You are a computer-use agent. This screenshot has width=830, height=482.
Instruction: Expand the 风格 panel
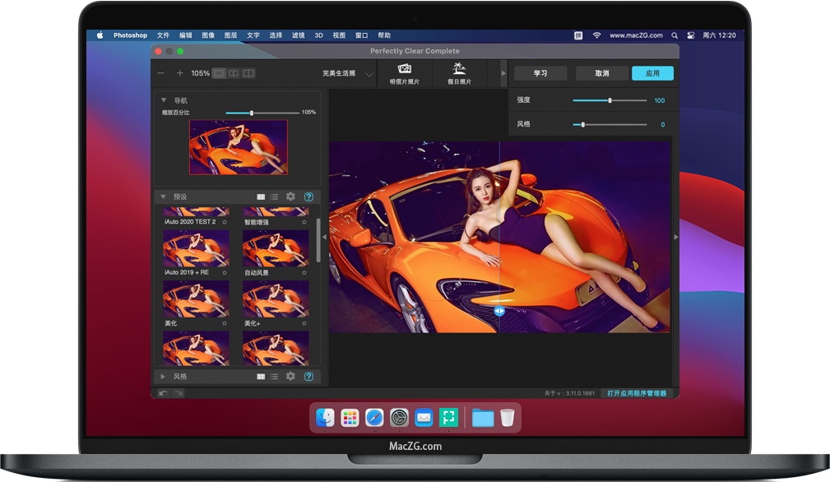(163, 376)
